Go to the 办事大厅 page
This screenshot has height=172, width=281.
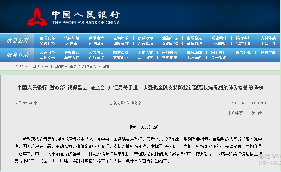pos(72,58)
